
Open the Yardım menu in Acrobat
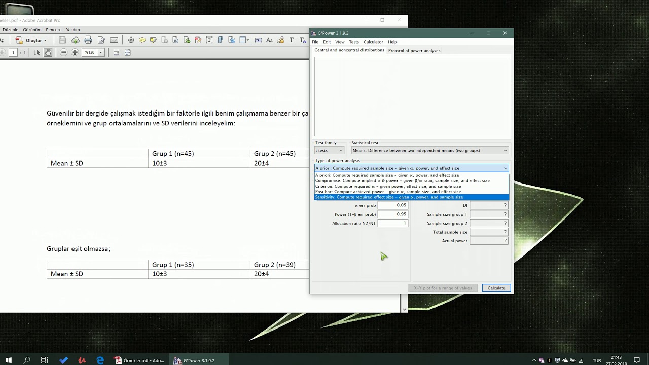pos(73,30)
